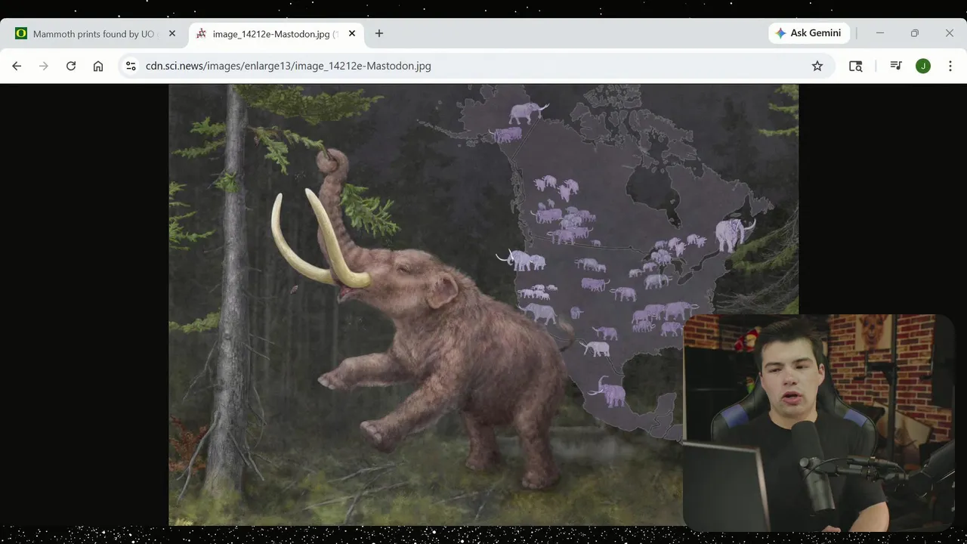
Task: Open a new tab
Action: click(379, 33)
